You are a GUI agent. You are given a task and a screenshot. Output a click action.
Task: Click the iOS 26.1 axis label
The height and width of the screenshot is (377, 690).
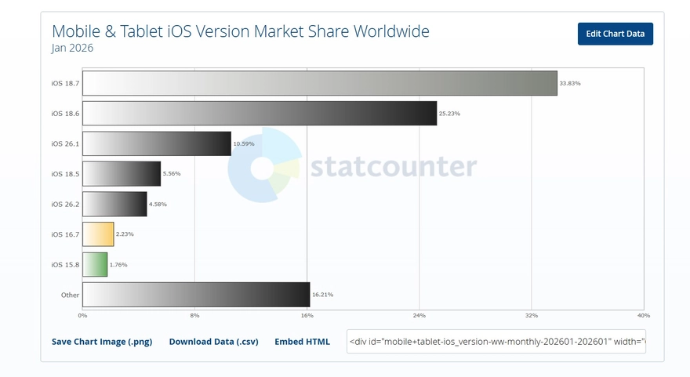coord(65,144)
